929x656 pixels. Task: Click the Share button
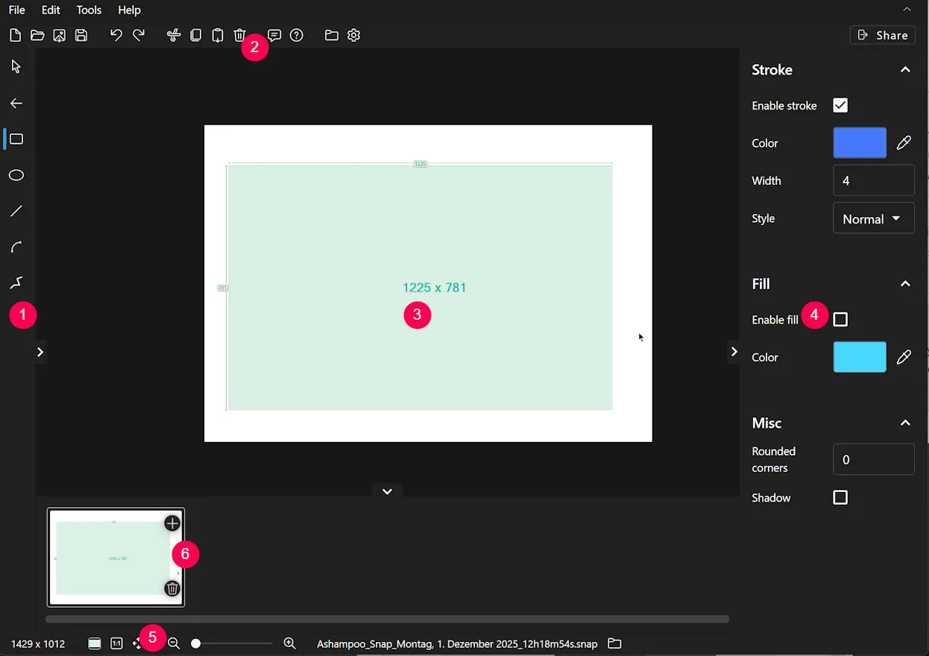coord(883,35)
